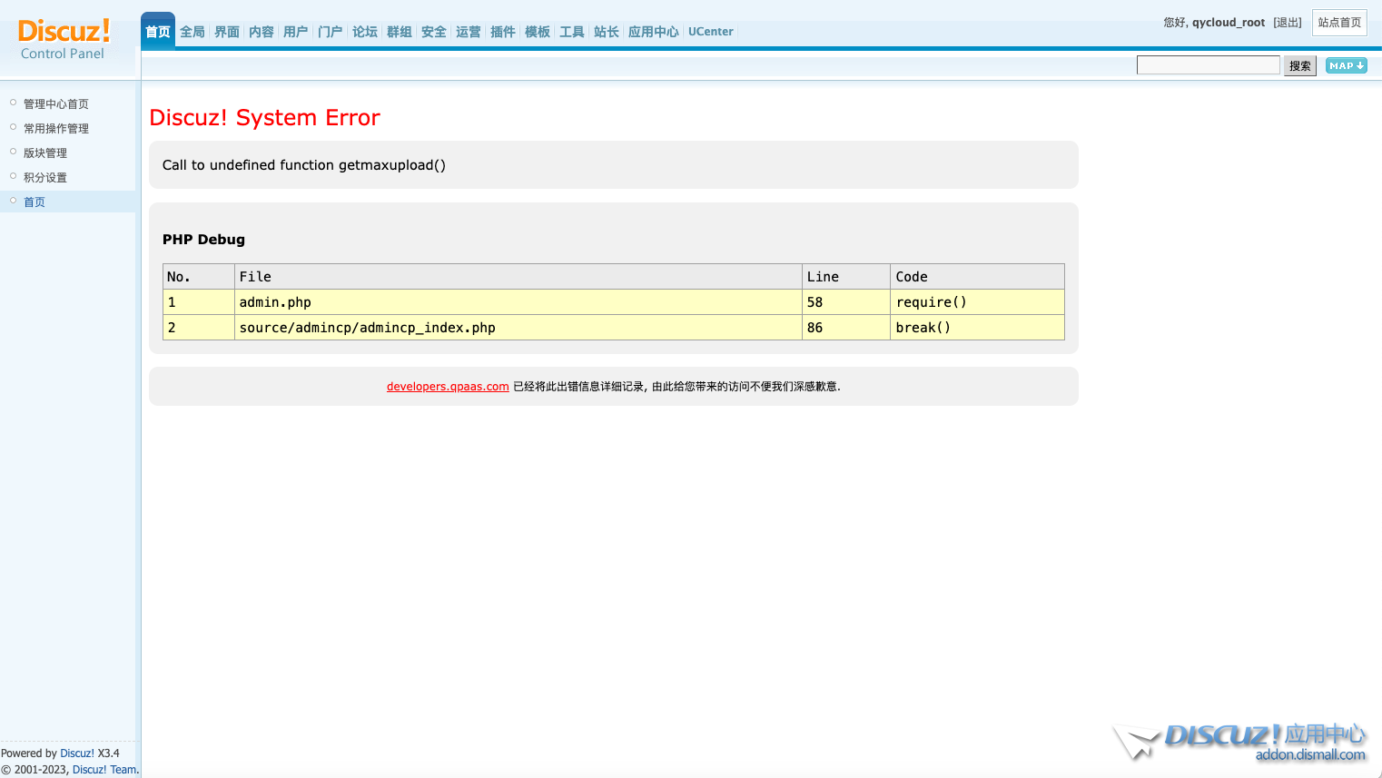Switch to the 插件 tab
Image resolution: width=1382 pixels, height=778 pixels.
pos(503,32)
